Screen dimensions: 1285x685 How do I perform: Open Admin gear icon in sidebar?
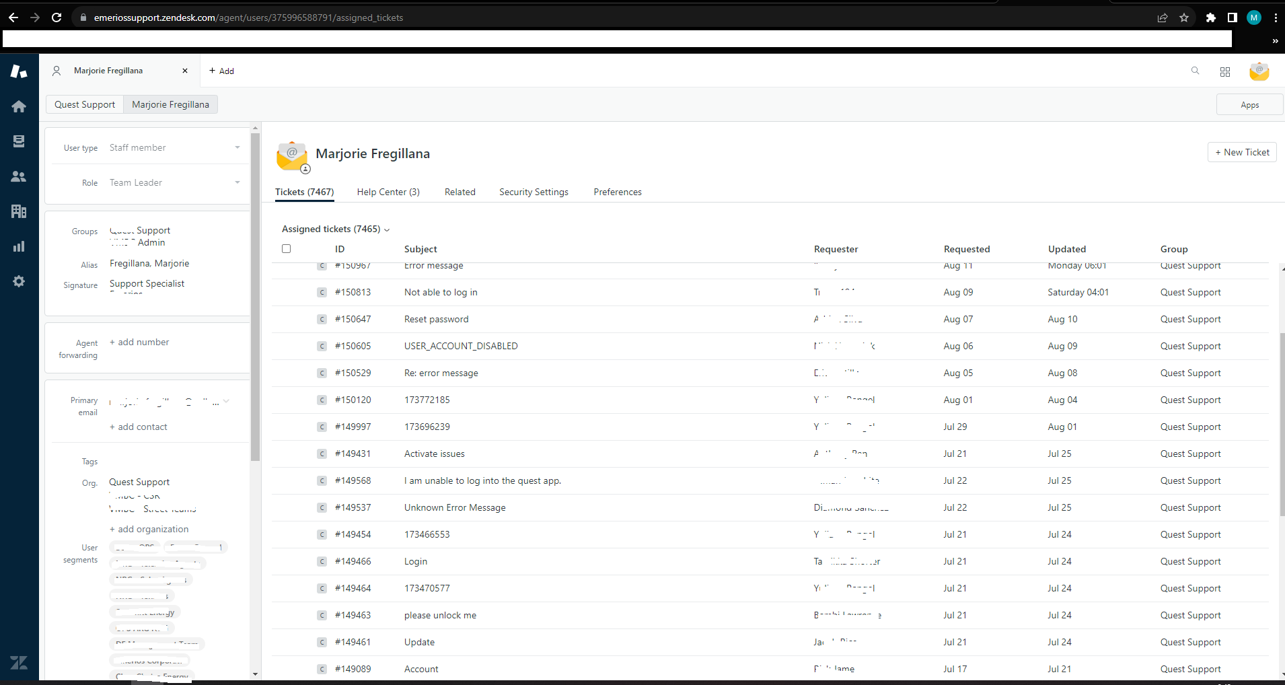19,281
